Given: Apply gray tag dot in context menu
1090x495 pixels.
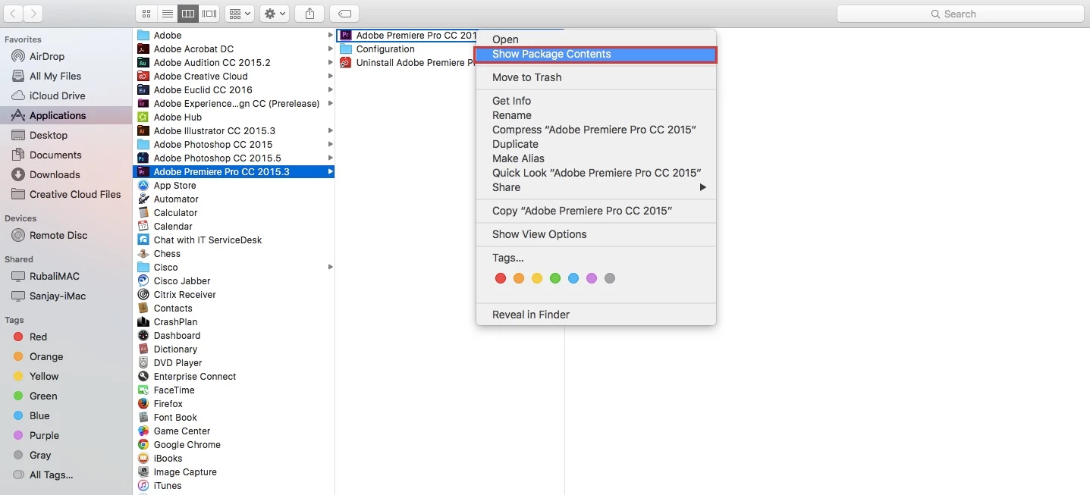Looking at the screenshot, I should [610, 278].
